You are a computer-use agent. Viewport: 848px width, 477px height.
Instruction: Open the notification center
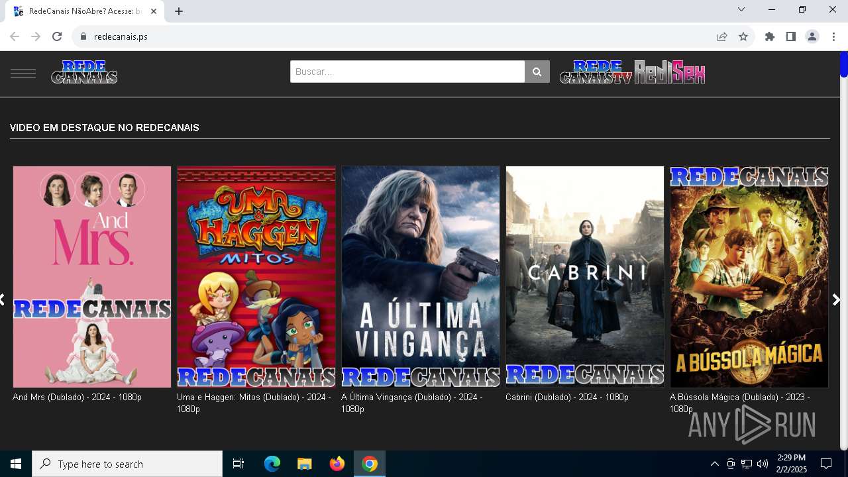pos(826,464)
